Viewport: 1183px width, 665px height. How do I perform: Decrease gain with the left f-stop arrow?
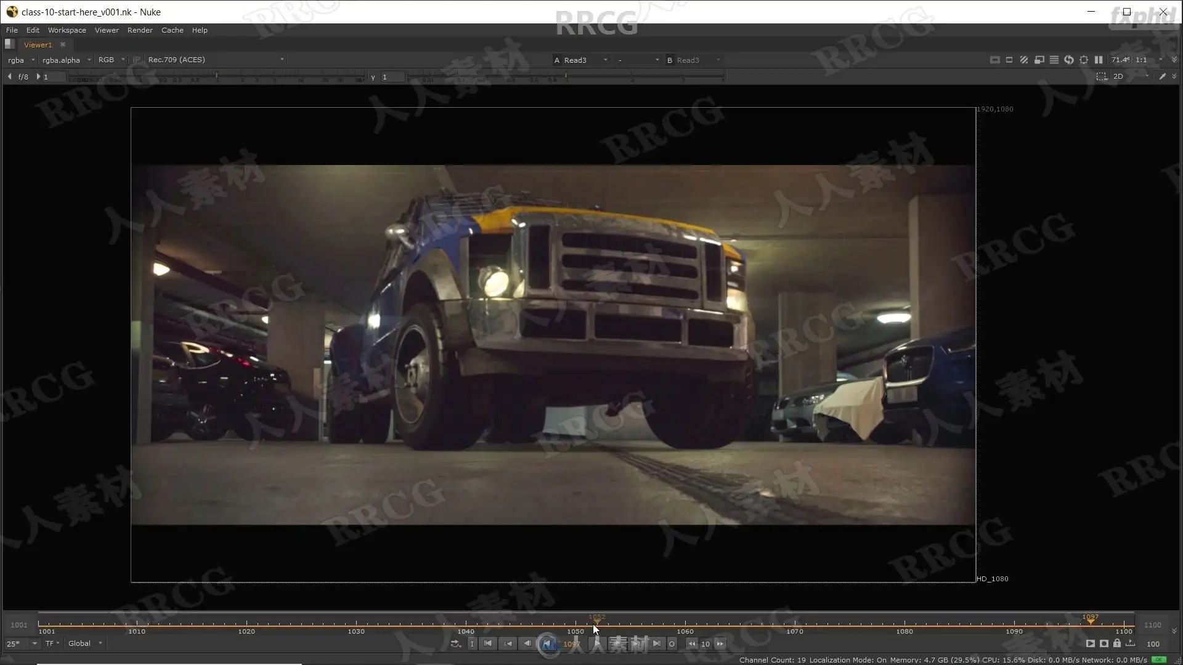coord(9,77)
